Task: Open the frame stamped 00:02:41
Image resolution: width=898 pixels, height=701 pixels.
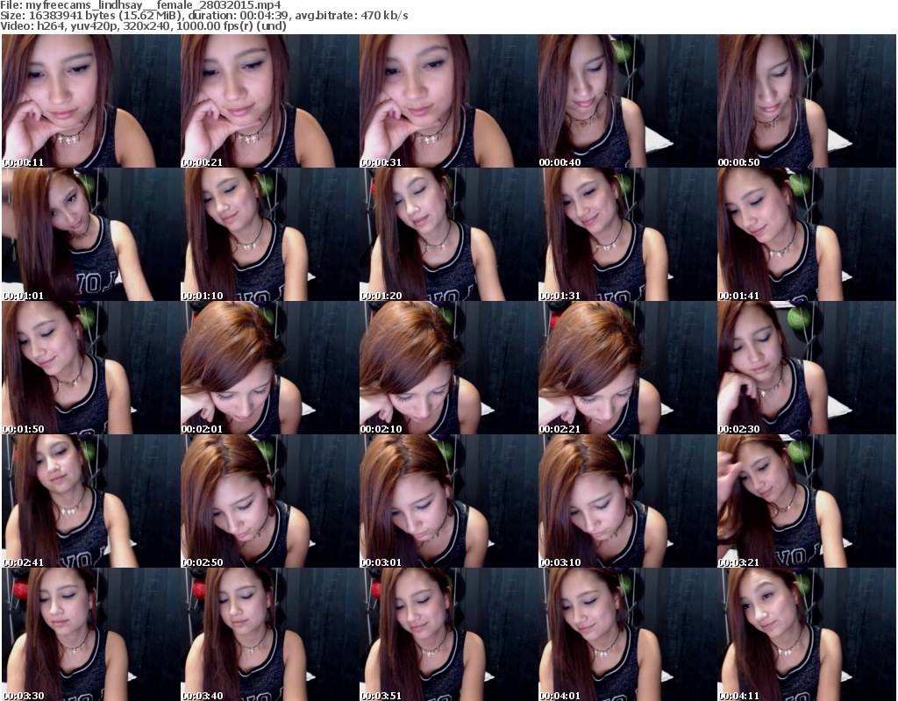Action: pos(90,501)
